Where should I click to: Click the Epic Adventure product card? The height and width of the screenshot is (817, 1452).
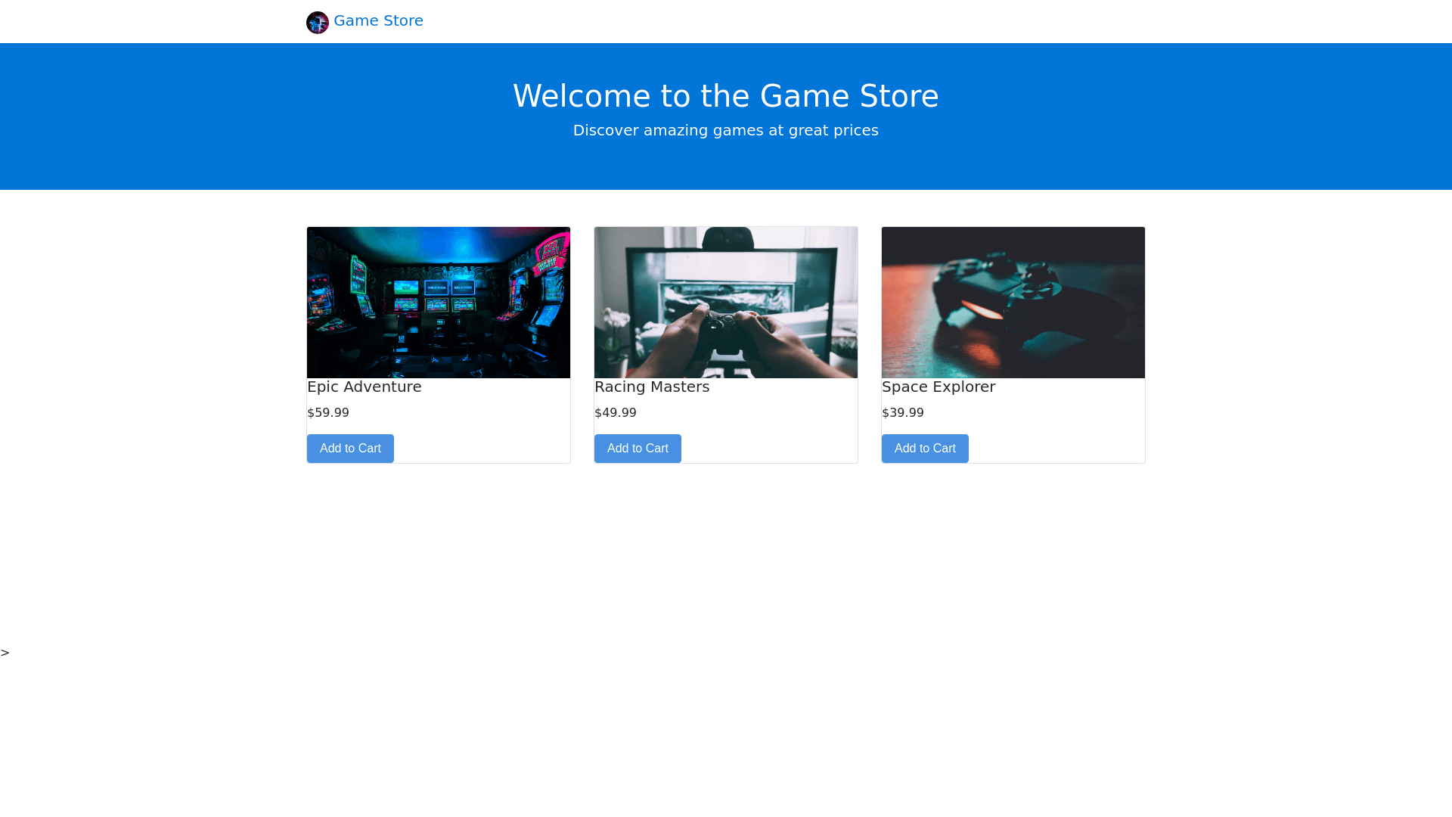point(439,344)
